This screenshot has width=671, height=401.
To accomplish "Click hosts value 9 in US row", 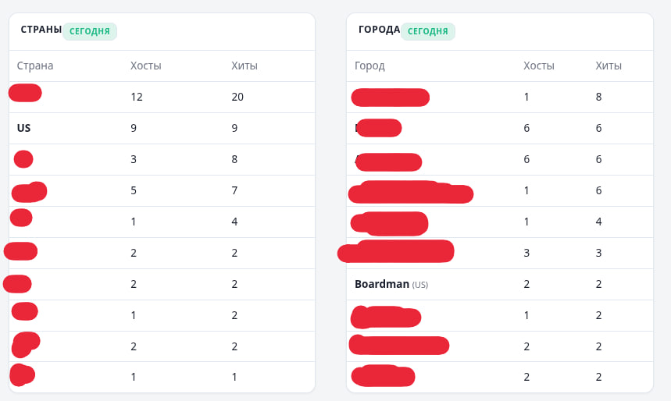I will 134,128.
